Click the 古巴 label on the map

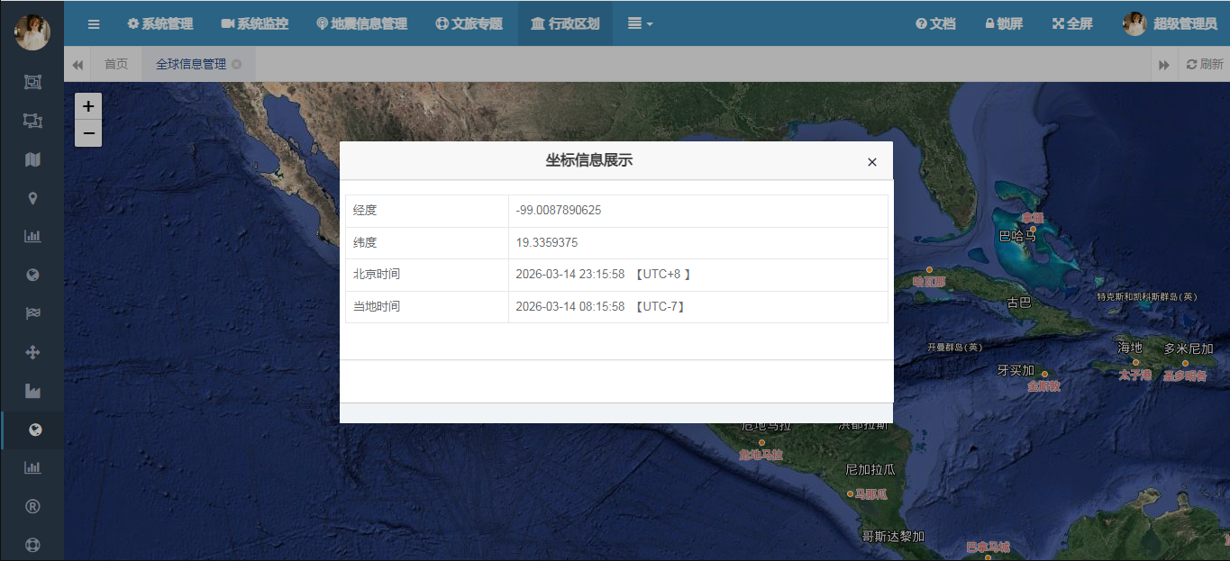(1019, 303)
